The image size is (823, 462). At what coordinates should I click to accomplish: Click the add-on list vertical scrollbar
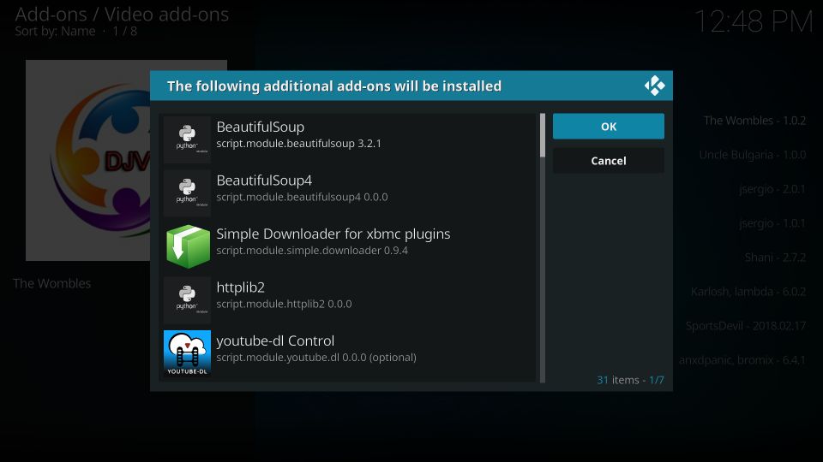coord(542,248)
